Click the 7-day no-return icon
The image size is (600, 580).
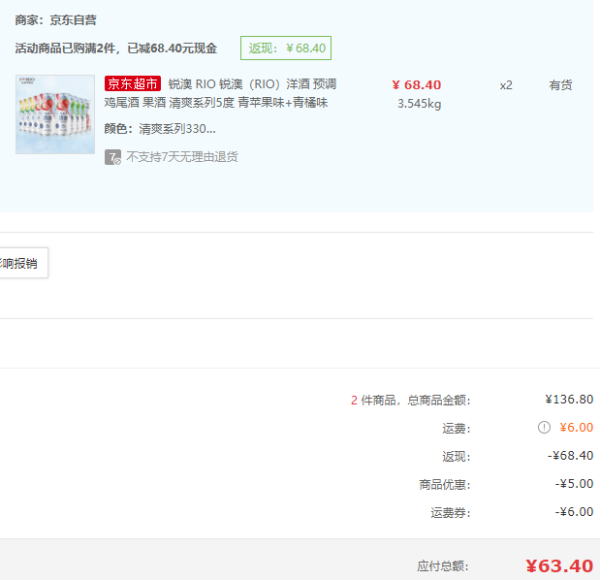click(112, 157)
